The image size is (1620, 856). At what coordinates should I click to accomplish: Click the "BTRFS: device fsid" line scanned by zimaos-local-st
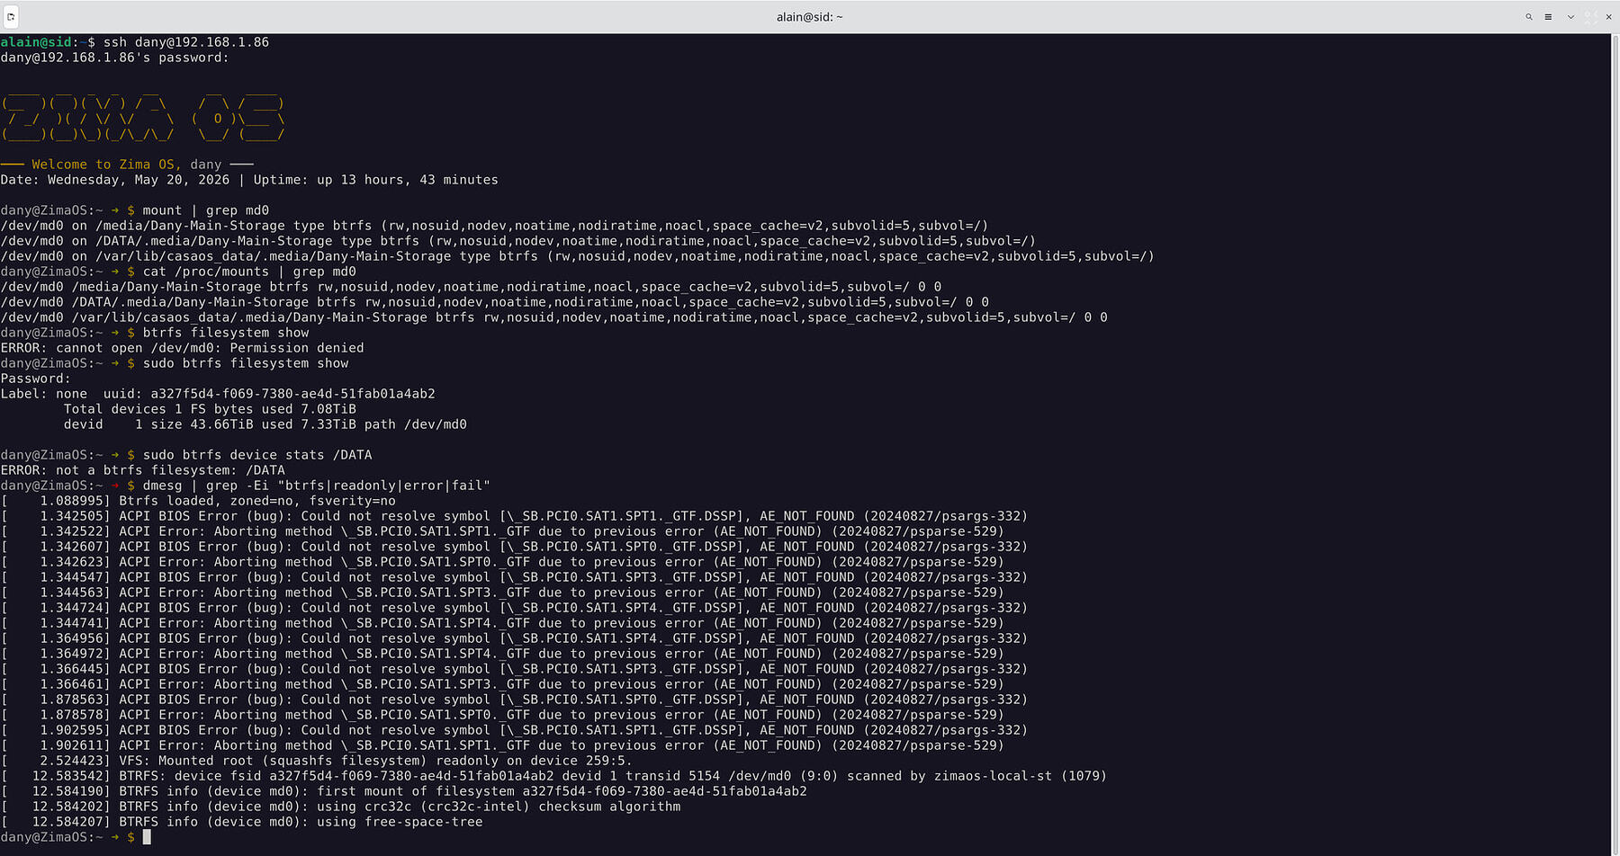[553, 776]
